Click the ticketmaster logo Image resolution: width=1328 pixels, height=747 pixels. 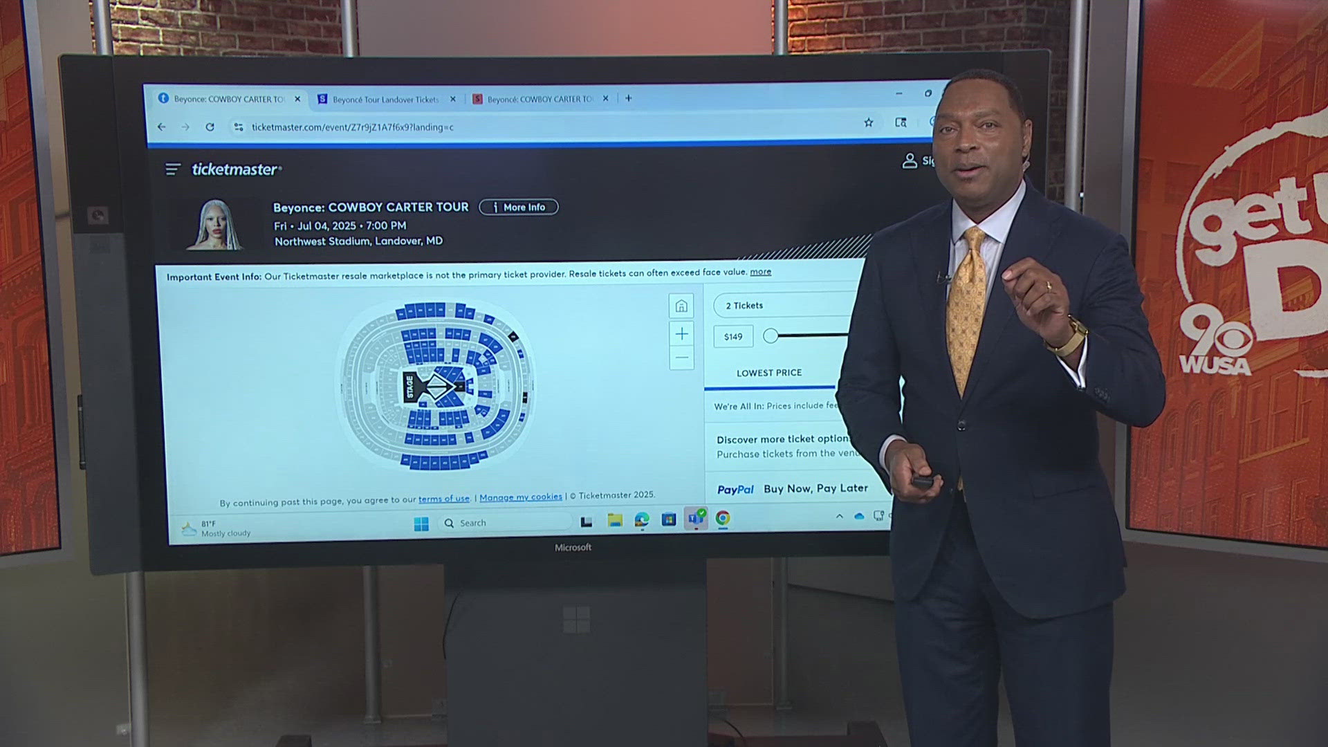pos(237,169)
